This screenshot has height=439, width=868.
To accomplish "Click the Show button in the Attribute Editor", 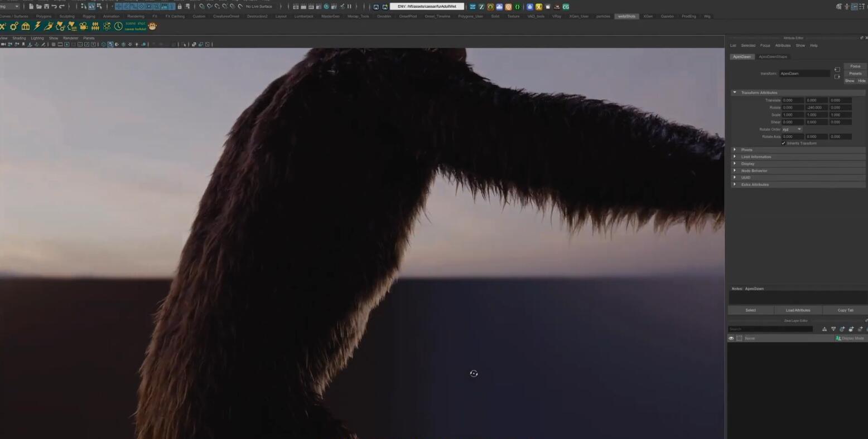I will 850,81.
